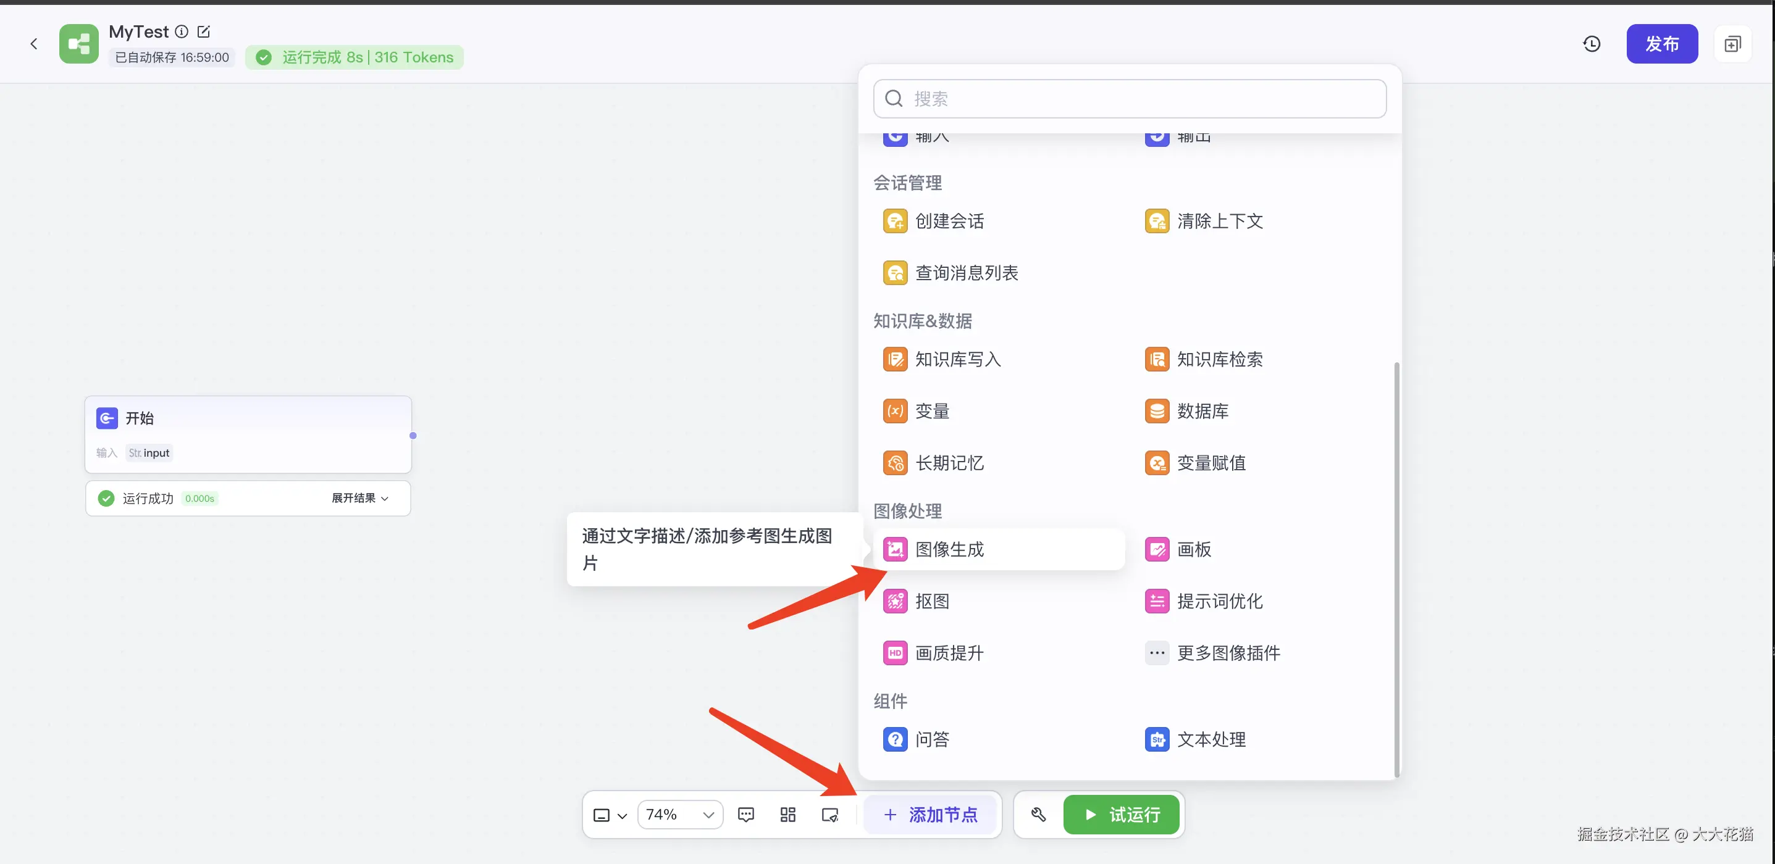Click the 添加节点 add node button
The image size is (1775, 864).
[930, 815]
